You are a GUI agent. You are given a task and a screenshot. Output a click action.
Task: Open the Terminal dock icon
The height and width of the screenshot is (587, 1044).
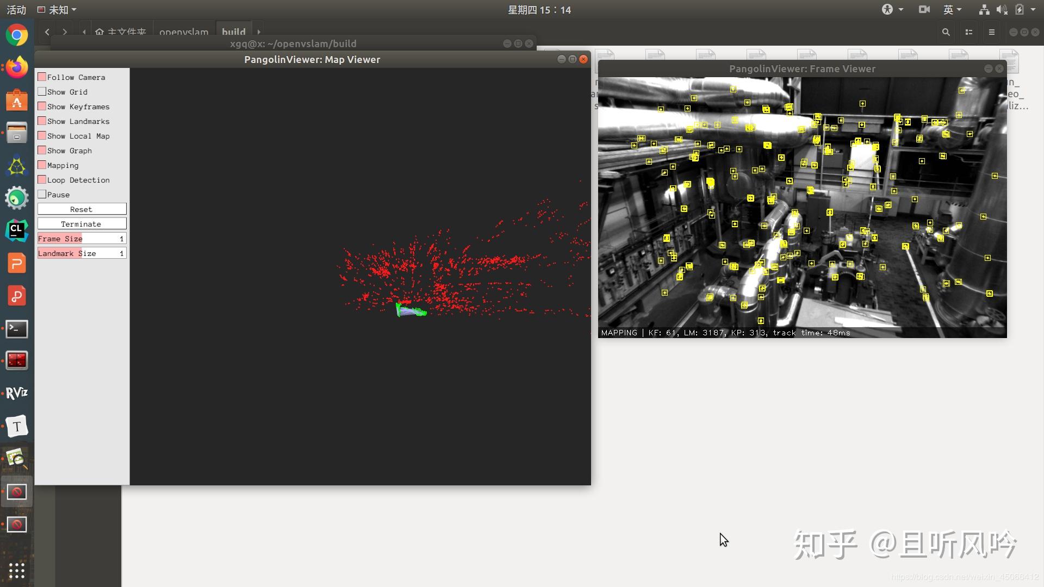coord(17,329)
